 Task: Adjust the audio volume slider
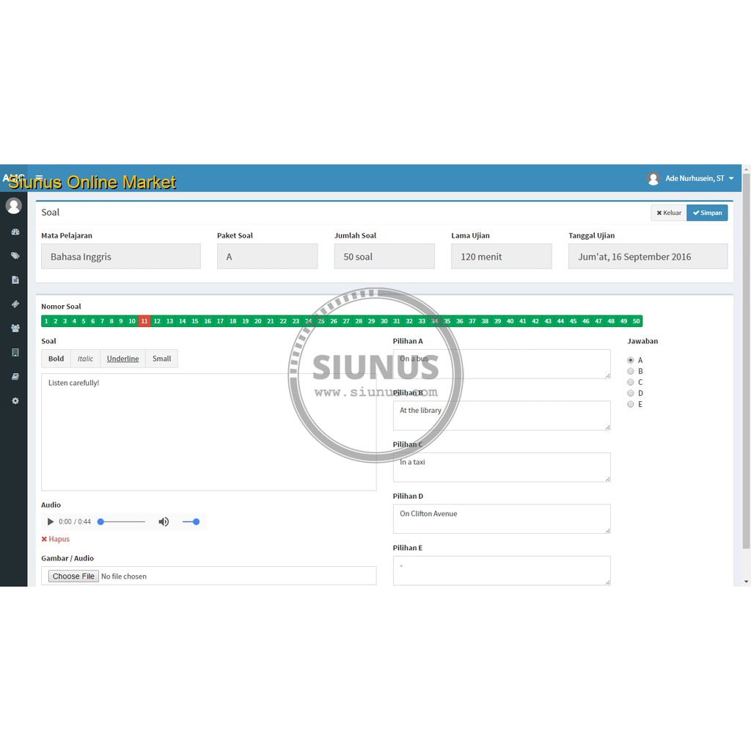coord(191,521)
